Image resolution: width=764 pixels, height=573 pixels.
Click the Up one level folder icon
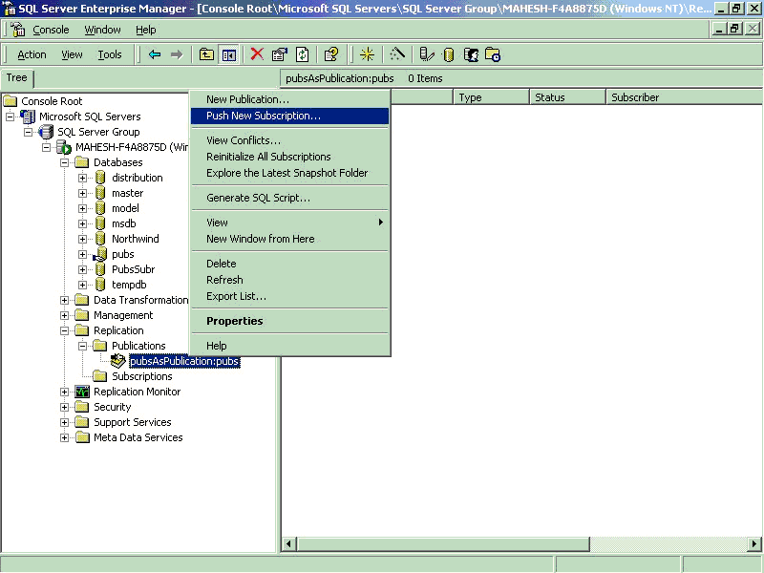click(206, 54)
